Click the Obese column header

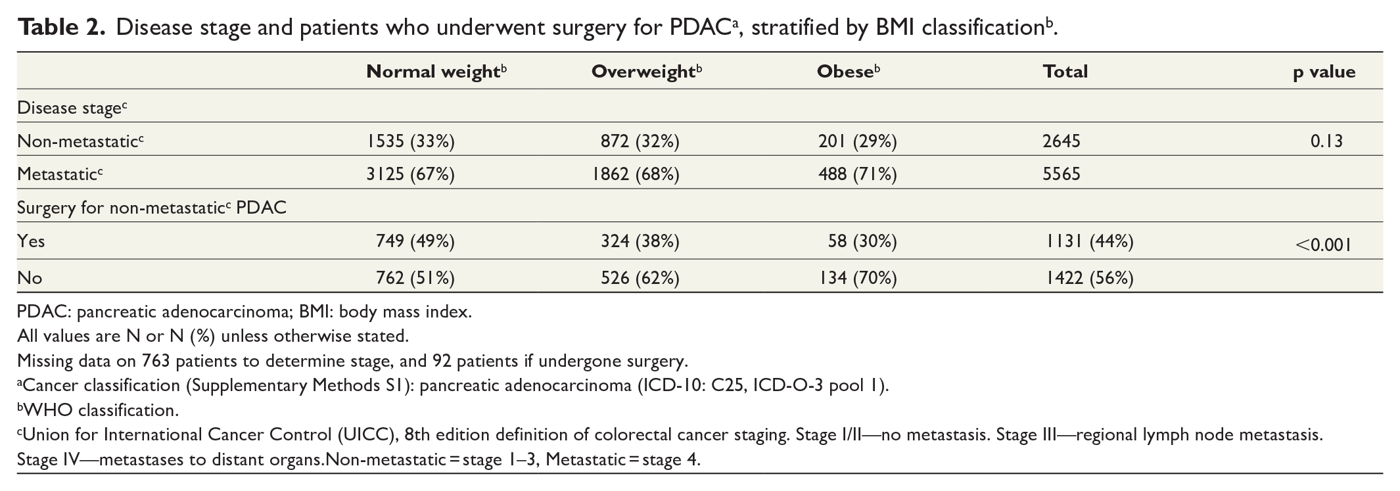[x=848, y=72]
